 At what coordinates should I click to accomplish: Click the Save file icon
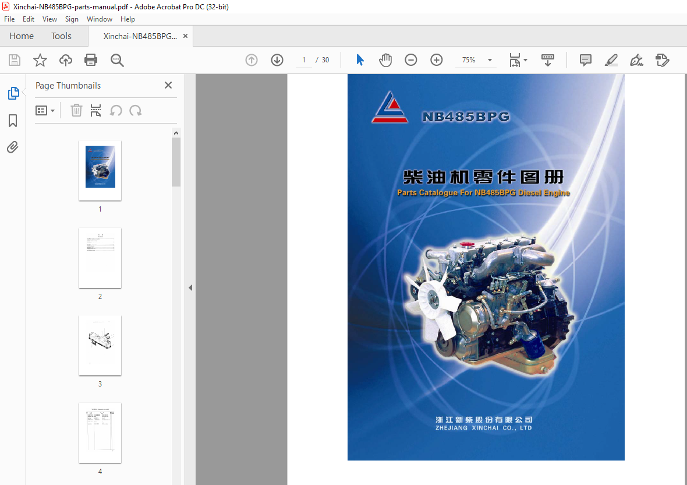click(x=15, y=60)
